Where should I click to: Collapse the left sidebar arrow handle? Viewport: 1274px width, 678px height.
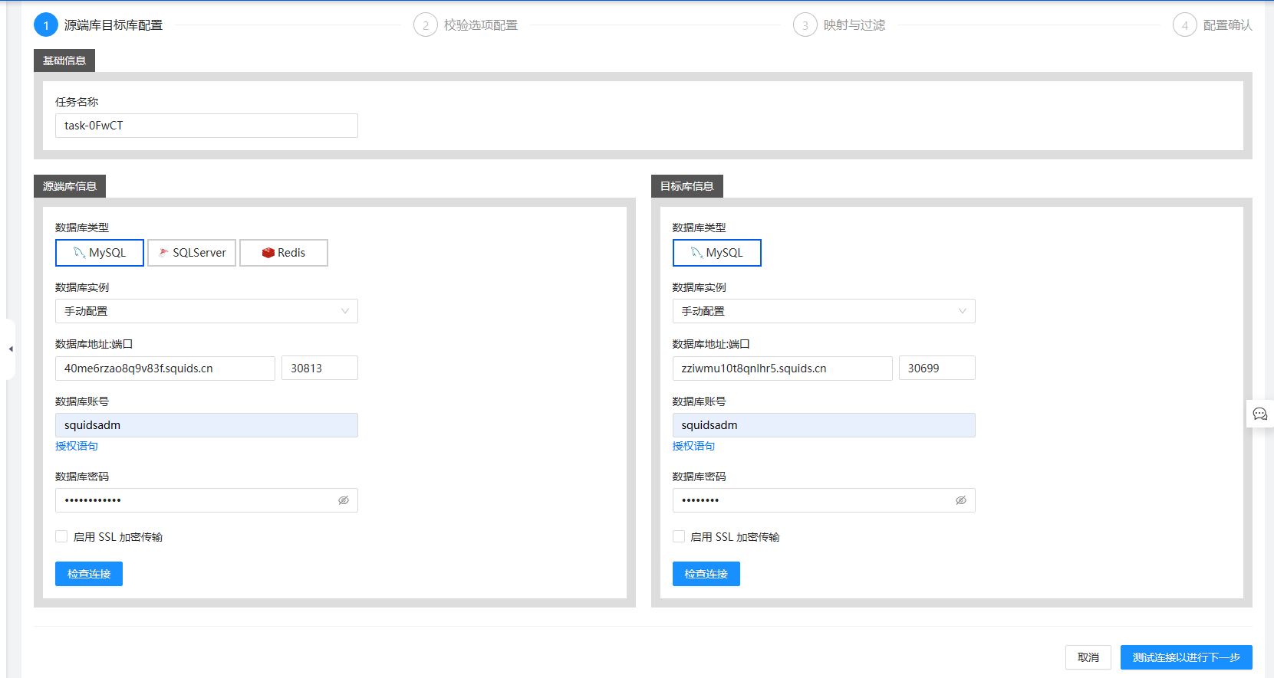click(x=11, y=349)
